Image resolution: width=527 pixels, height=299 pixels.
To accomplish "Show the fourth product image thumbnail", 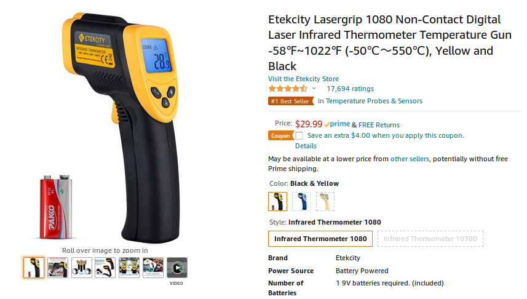I will click(x=105, y=268).
